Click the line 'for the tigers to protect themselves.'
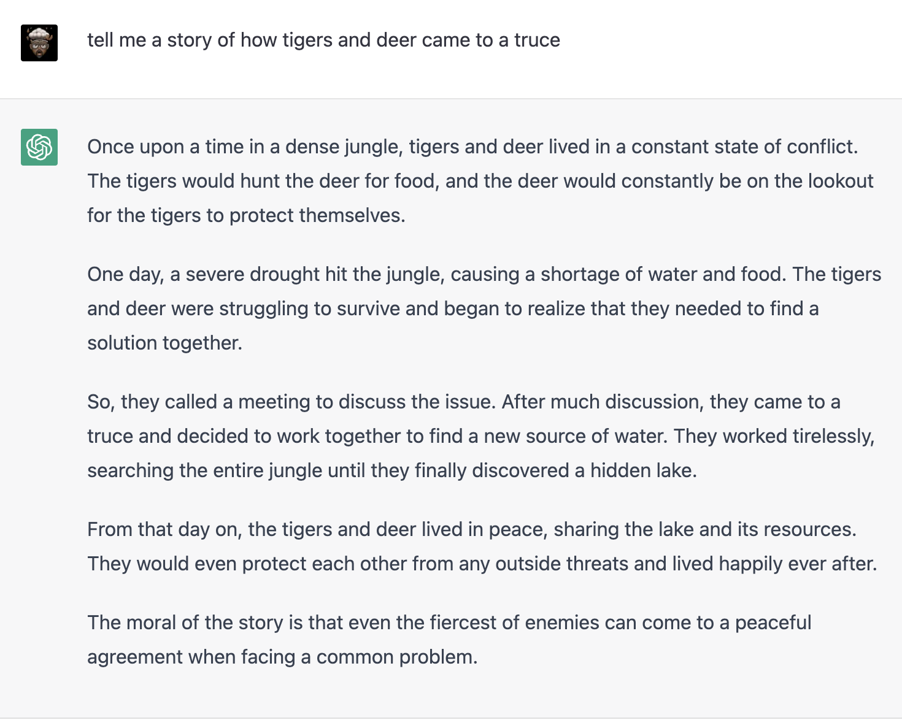Viewport: 902px width, 720px height. (246, 215)
